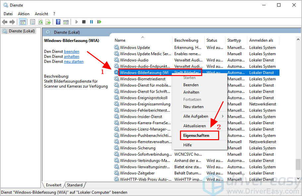The height and width of the screenshot is (196, 302).
Task: Select the WinHTTP-Web Proxy Auto-... service
Action: click(x=197, y=179)
